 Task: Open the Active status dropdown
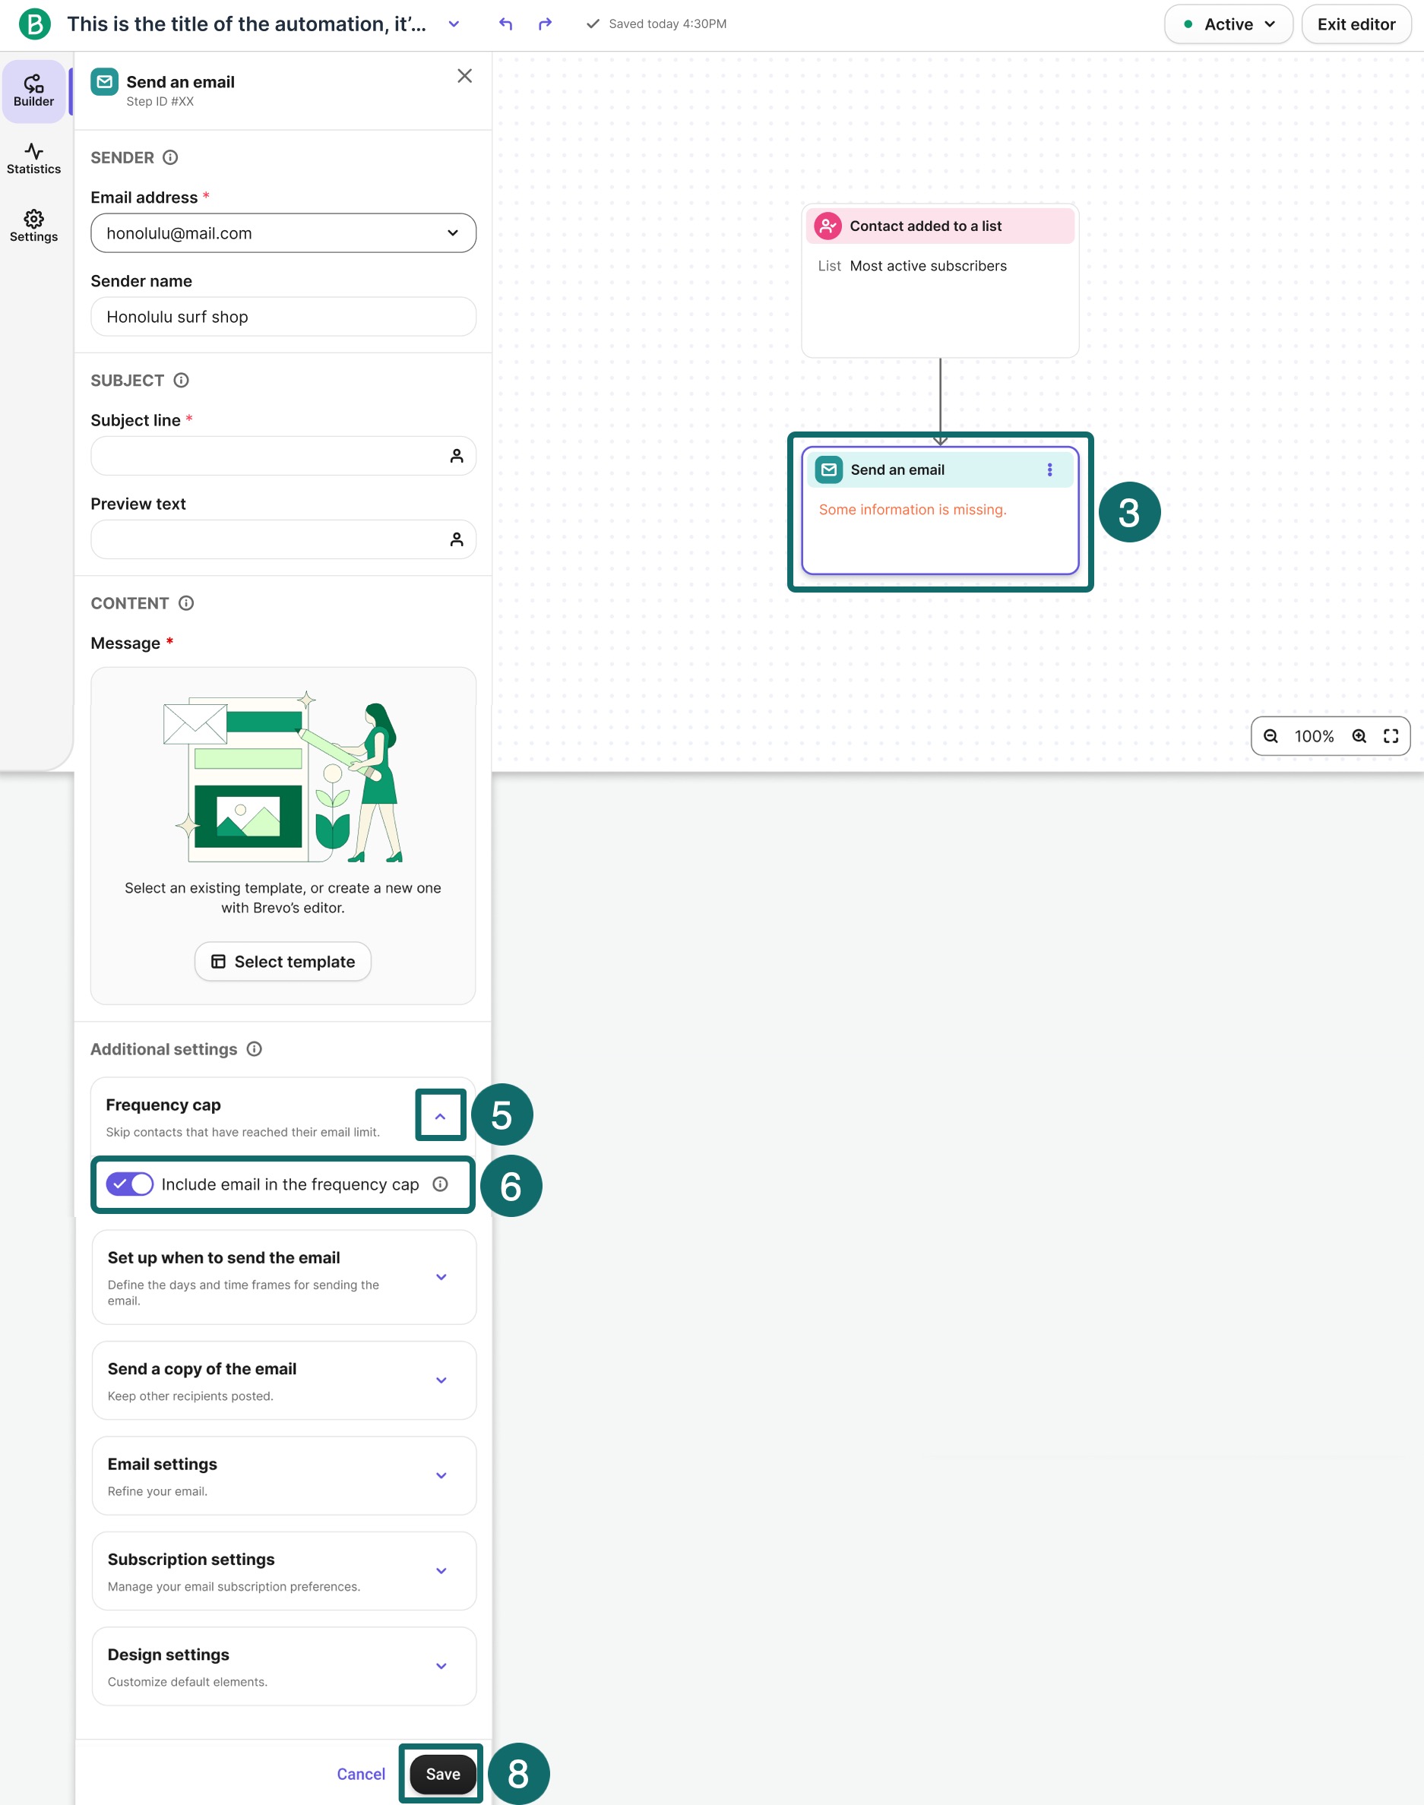click(x=1227, y=24)
